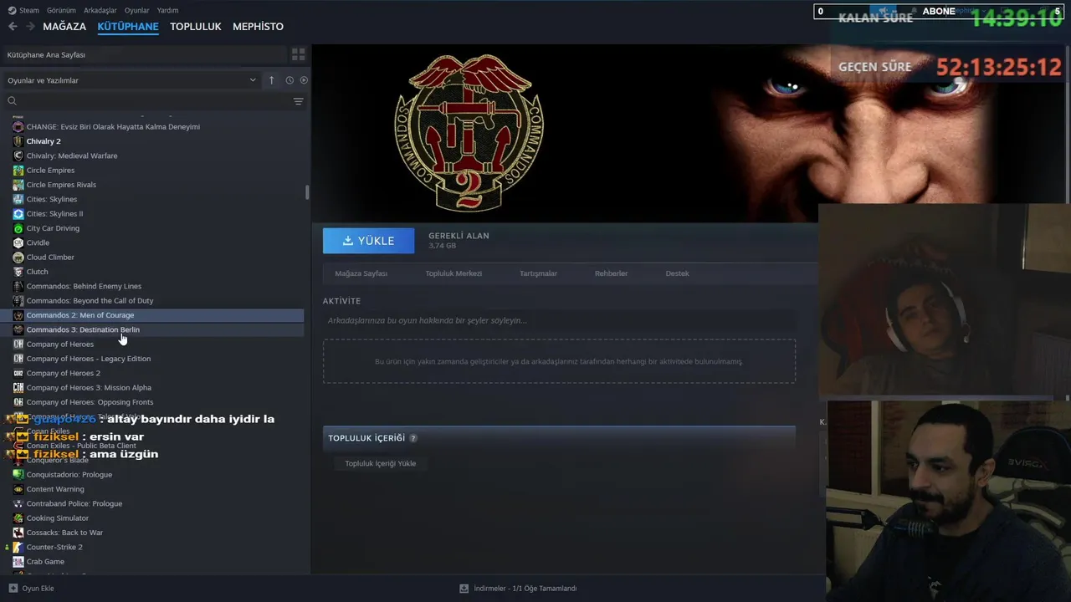Image resolution: width=1071 pixels, height=602 pixels.
Task: Open the Arkadaşlar menu
Action: pos(100,10)
